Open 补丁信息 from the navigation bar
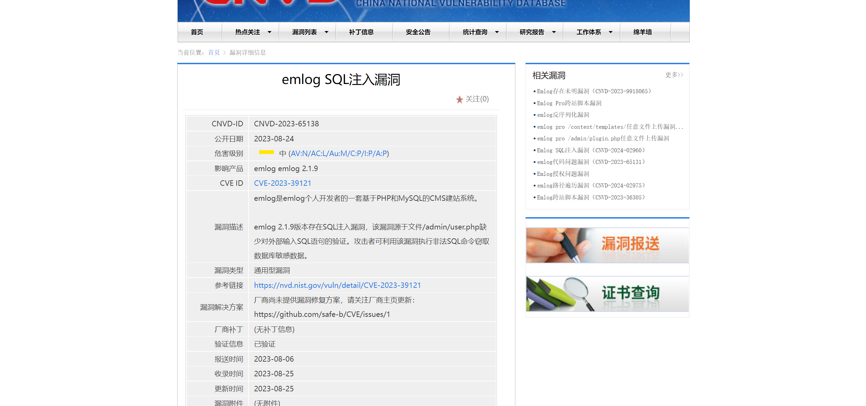The height and width of the screenshot is (406, 866). coord(361,32)
